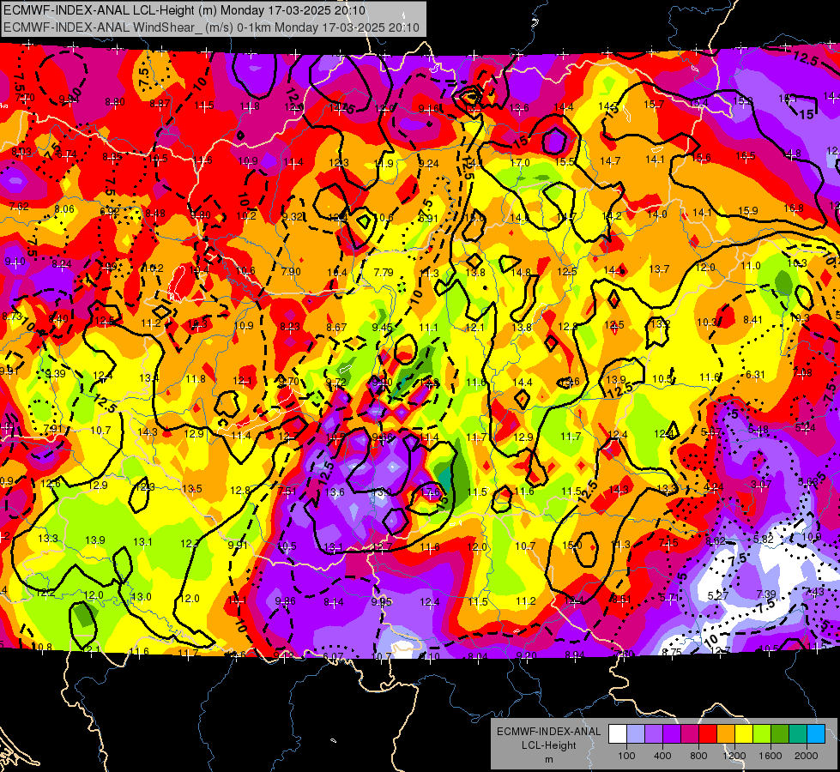The height and width of the screenshot is (772, 840).
Task: Click the legend label 800
Action: pyautogui.click(x=698, y=756)
